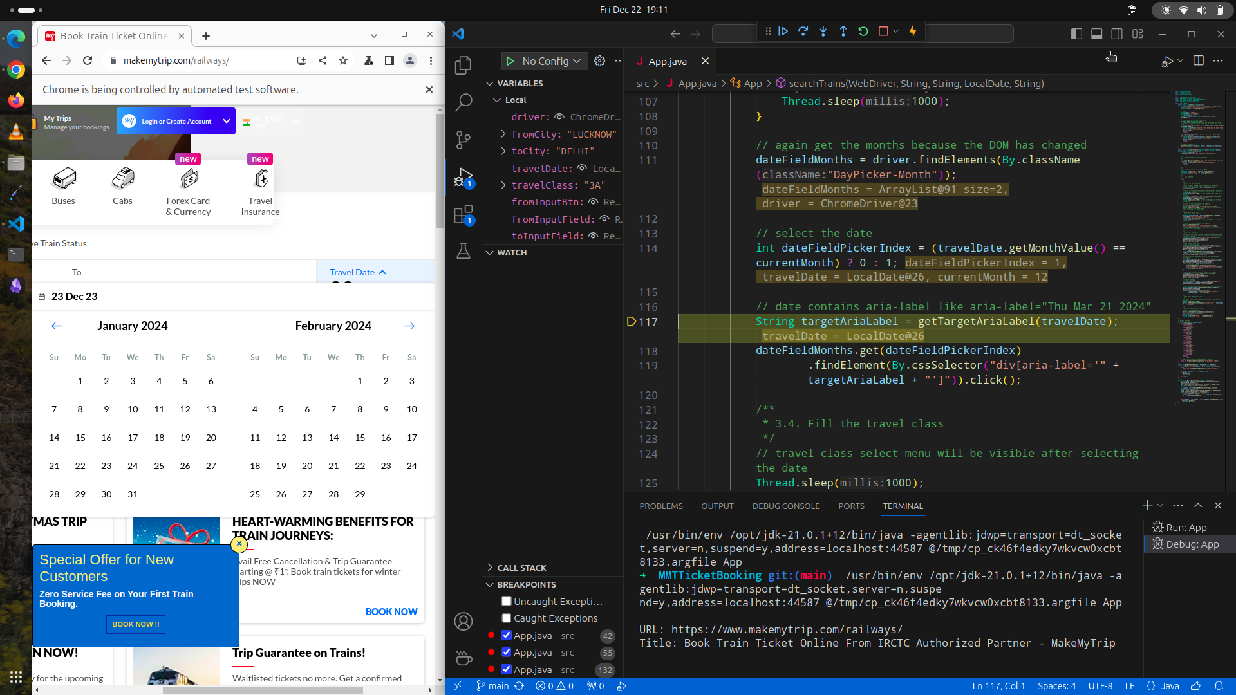Select January 17 in the calendar
The height and width of the screenshot is (695, 1236).
133,438
